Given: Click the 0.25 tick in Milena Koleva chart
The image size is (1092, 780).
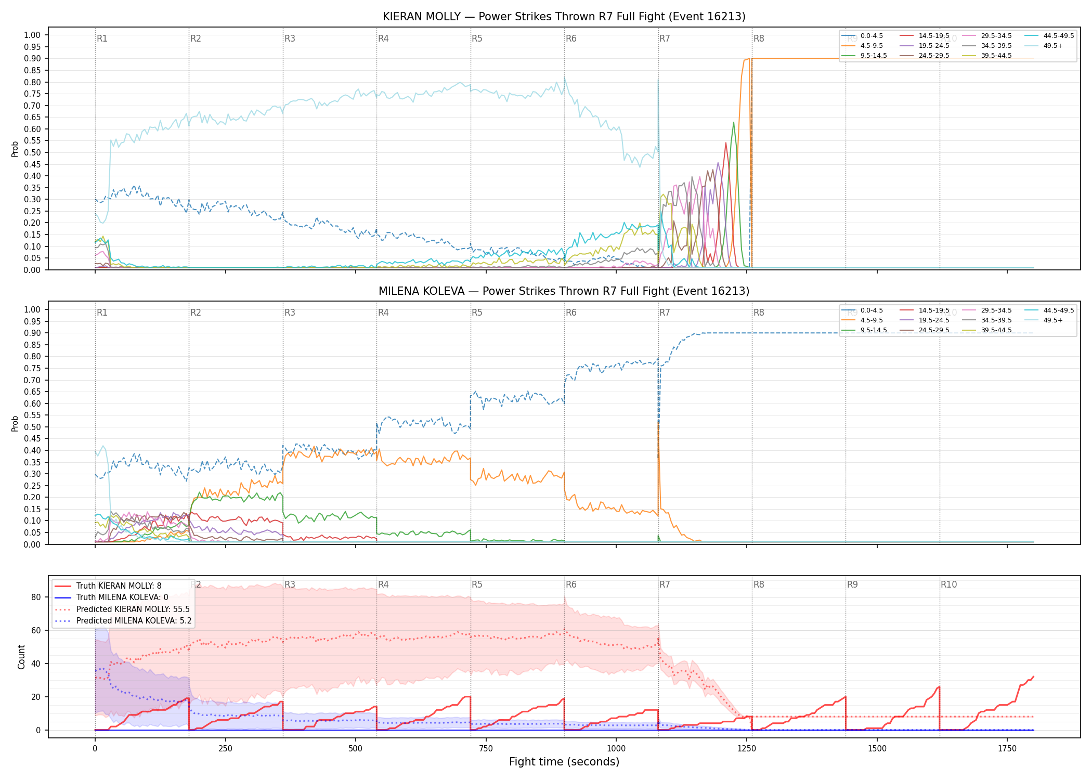Looking at the screenshot, I should (32, 486).
